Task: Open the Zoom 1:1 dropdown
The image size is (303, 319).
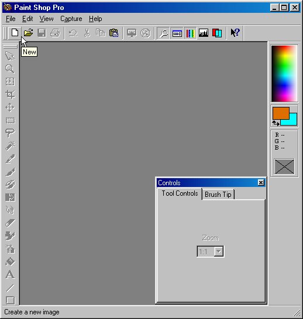Action: click(x=219, y=252)
